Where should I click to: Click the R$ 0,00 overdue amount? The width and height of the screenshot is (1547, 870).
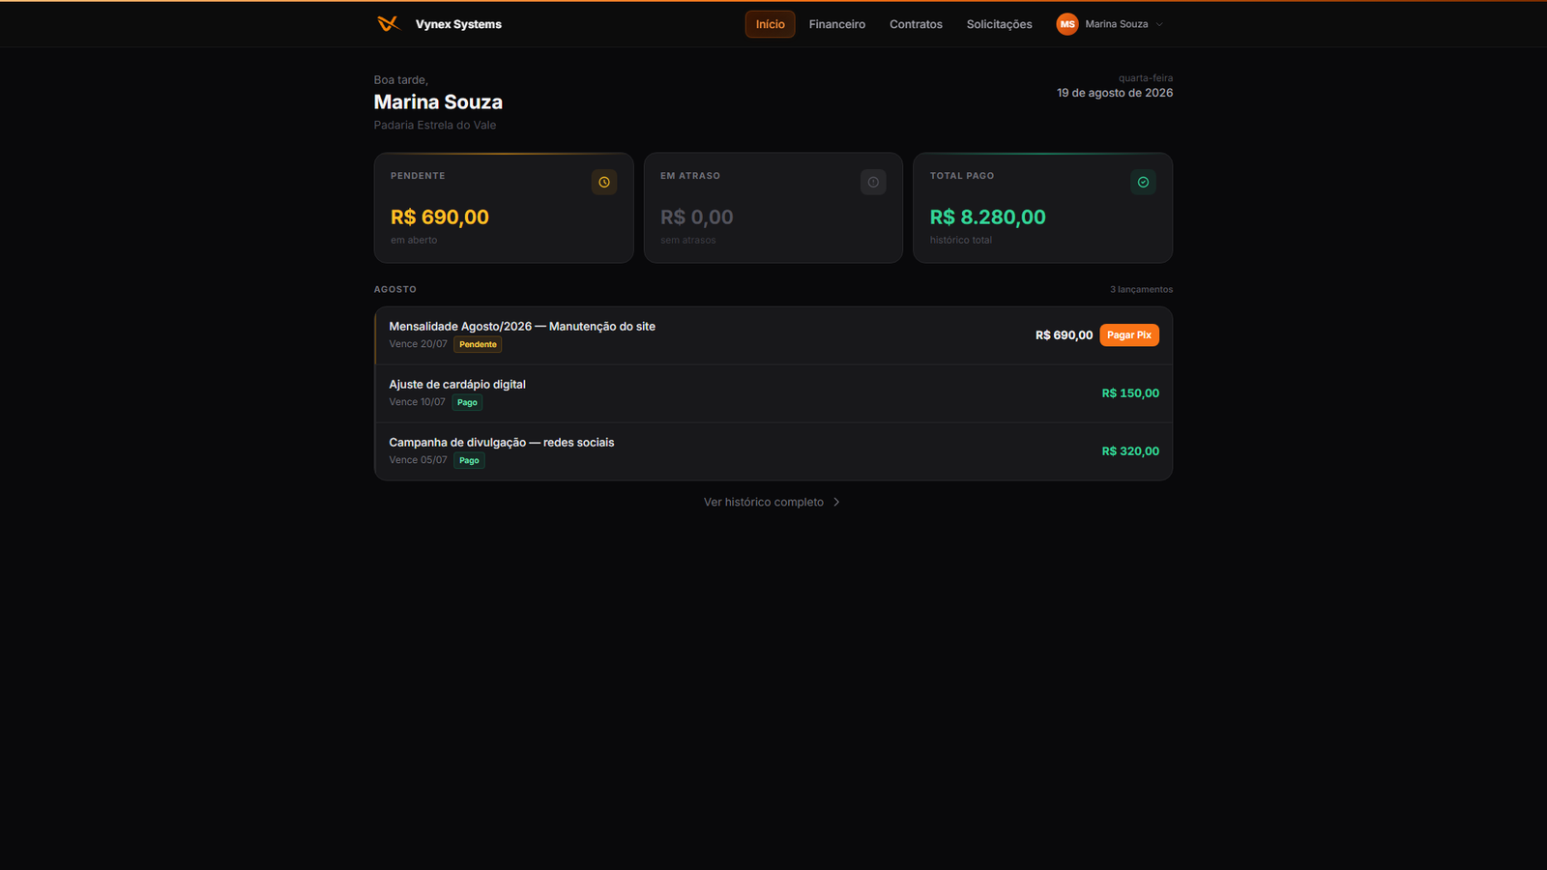coord(697,217)
